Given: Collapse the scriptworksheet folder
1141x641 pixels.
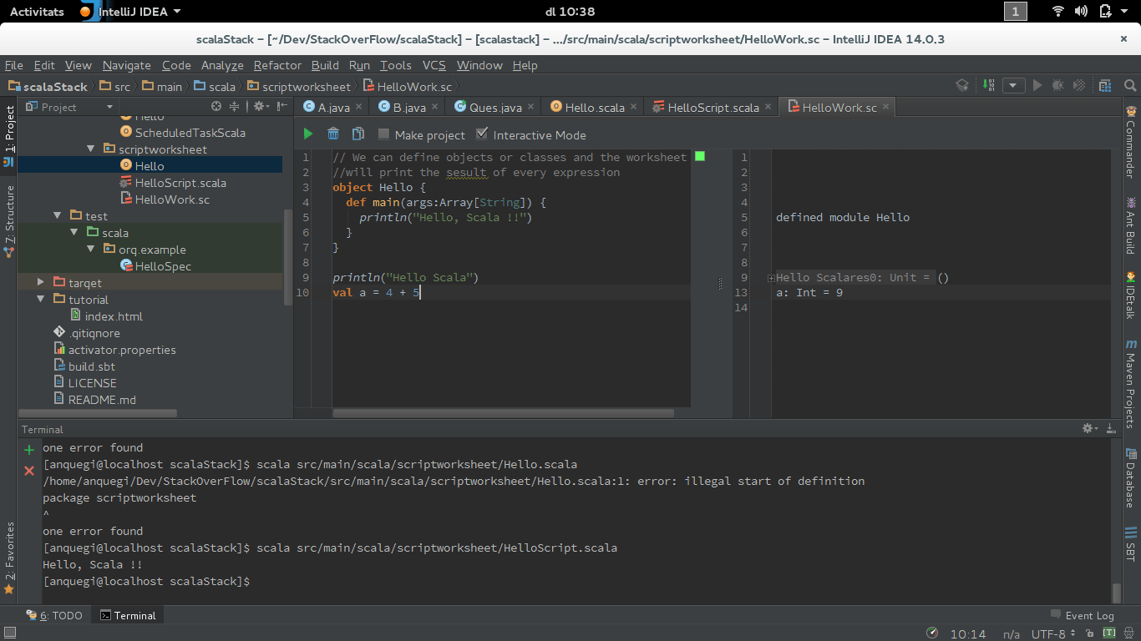Looking at the screenshot, I should tap(91, 149).
